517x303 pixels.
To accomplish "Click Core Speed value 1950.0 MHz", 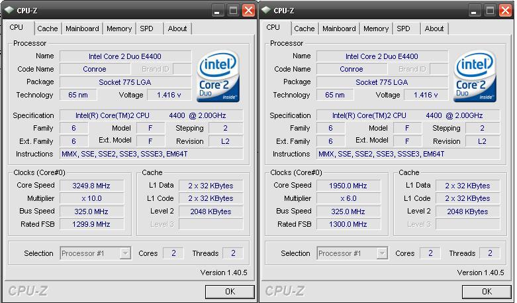I will (348, 186).
